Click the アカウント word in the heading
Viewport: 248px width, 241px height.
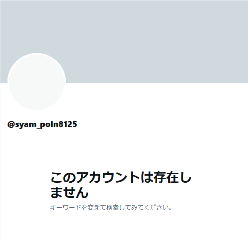coord(108,177)
